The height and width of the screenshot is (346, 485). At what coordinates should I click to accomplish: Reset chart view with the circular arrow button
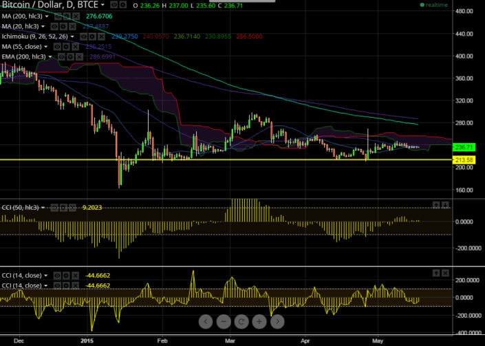tap(241, 321)
